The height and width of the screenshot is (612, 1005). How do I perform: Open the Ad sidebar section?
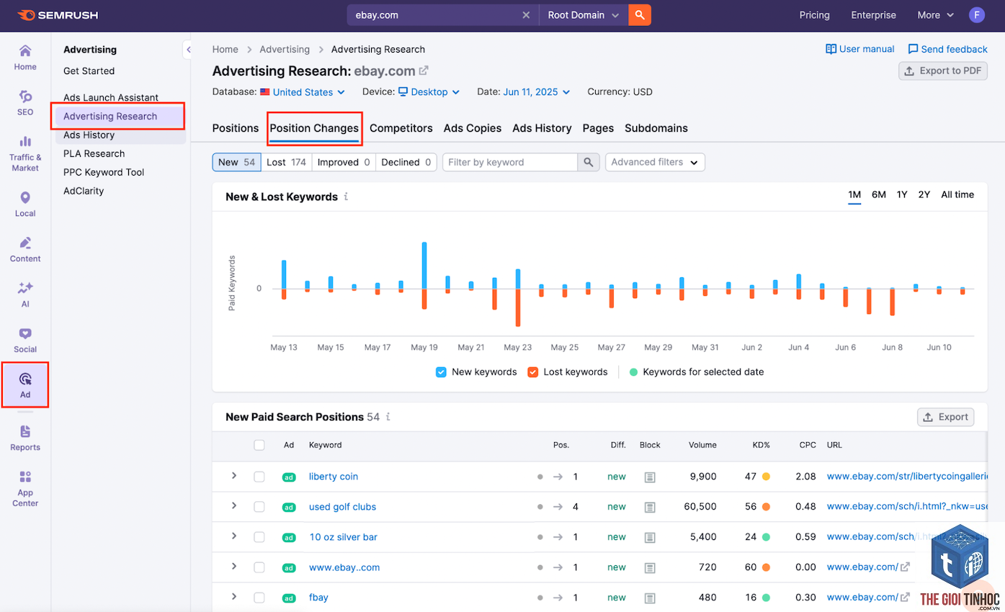pyautogui.click(x=25, y=385)
